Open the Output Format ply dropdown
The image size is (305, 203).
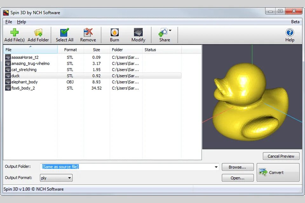(x=56, y=178)
